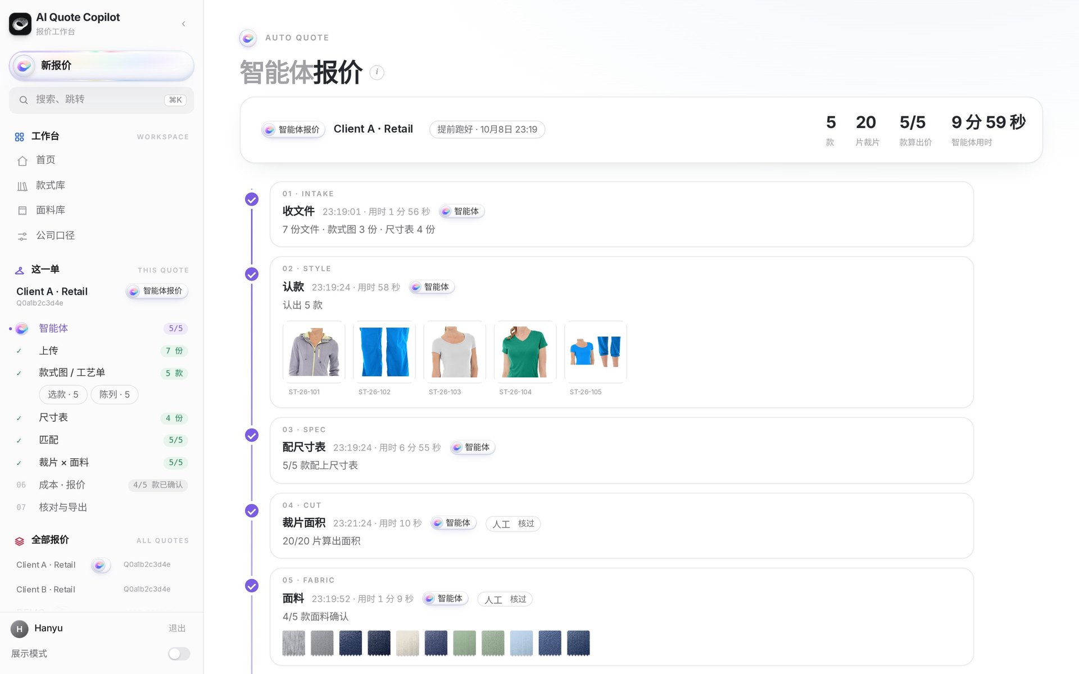Open style thumbnail ST-26-105 blue set
The height and width of the screenshot is (674, 1079).
(x=596, y=352)
